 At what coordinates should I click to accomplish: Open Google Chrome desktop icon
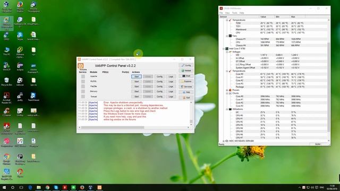(7, 159)
